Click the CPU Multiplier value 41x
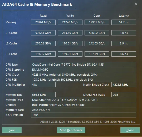The image size is (142, 137). 43,85
